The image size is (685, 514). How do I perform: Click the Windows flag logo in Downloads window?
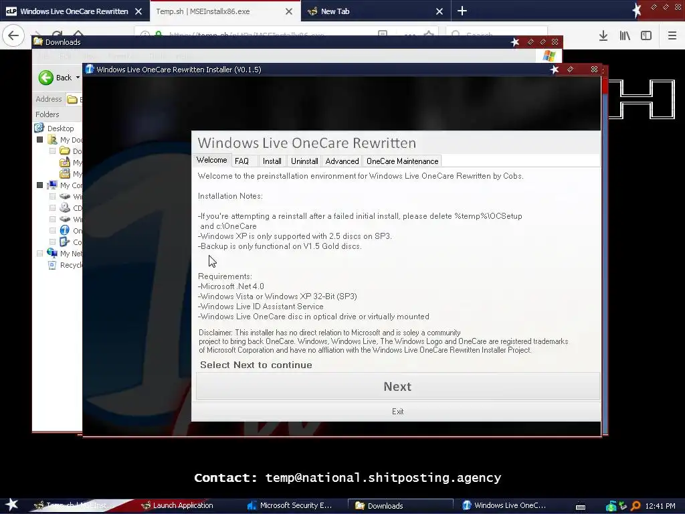(x=549, y=56)
